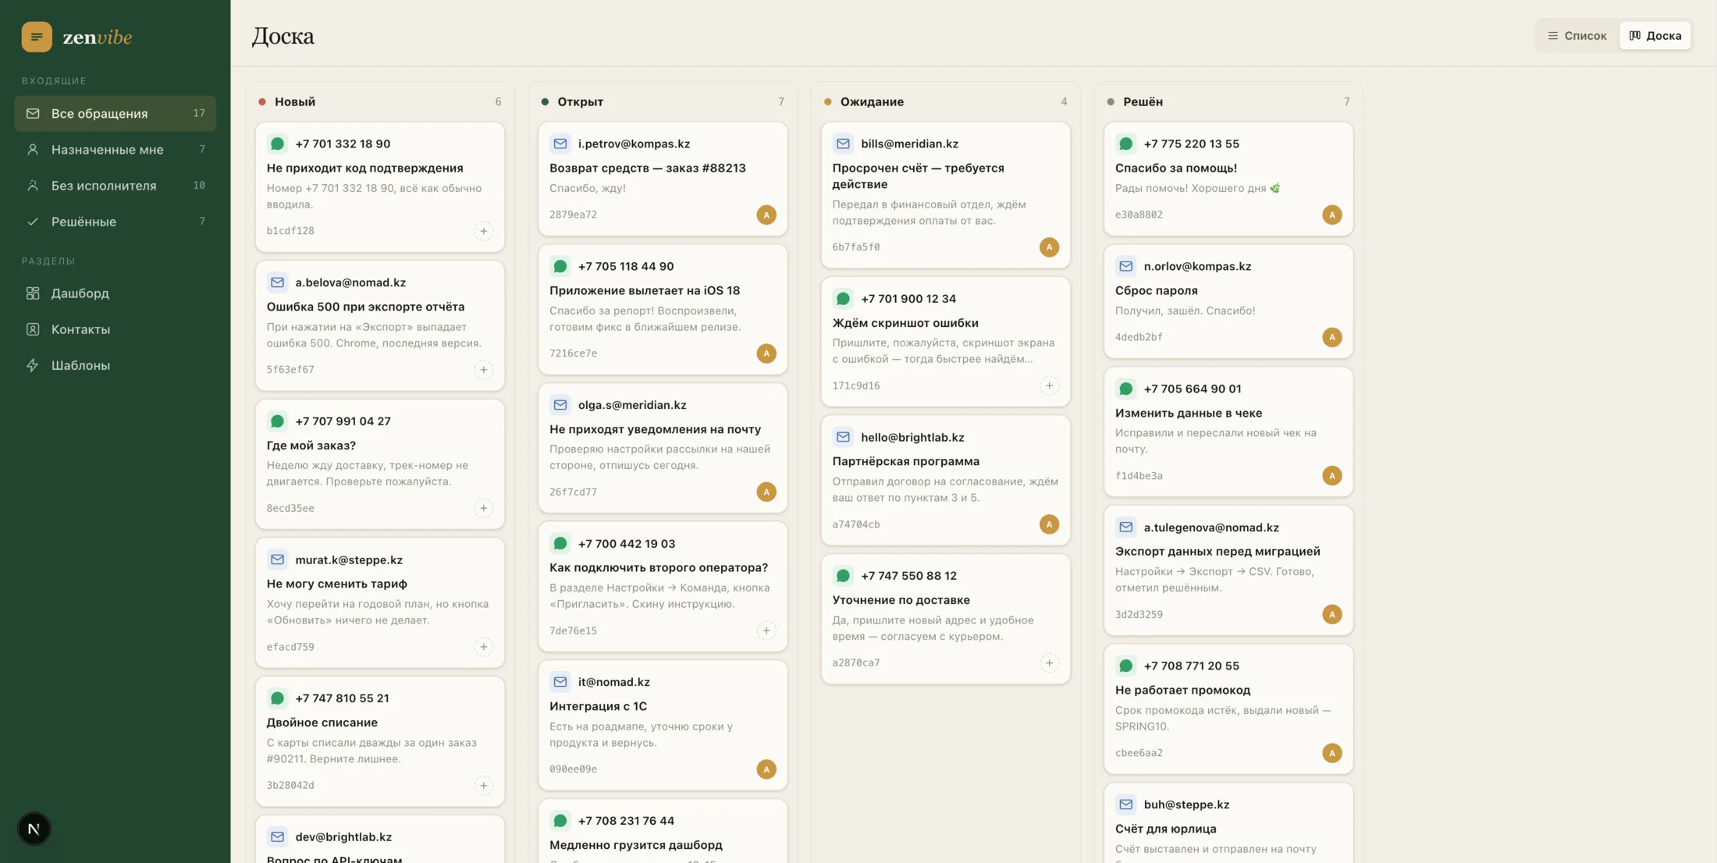Click the Открыт column header

(663, 101)
